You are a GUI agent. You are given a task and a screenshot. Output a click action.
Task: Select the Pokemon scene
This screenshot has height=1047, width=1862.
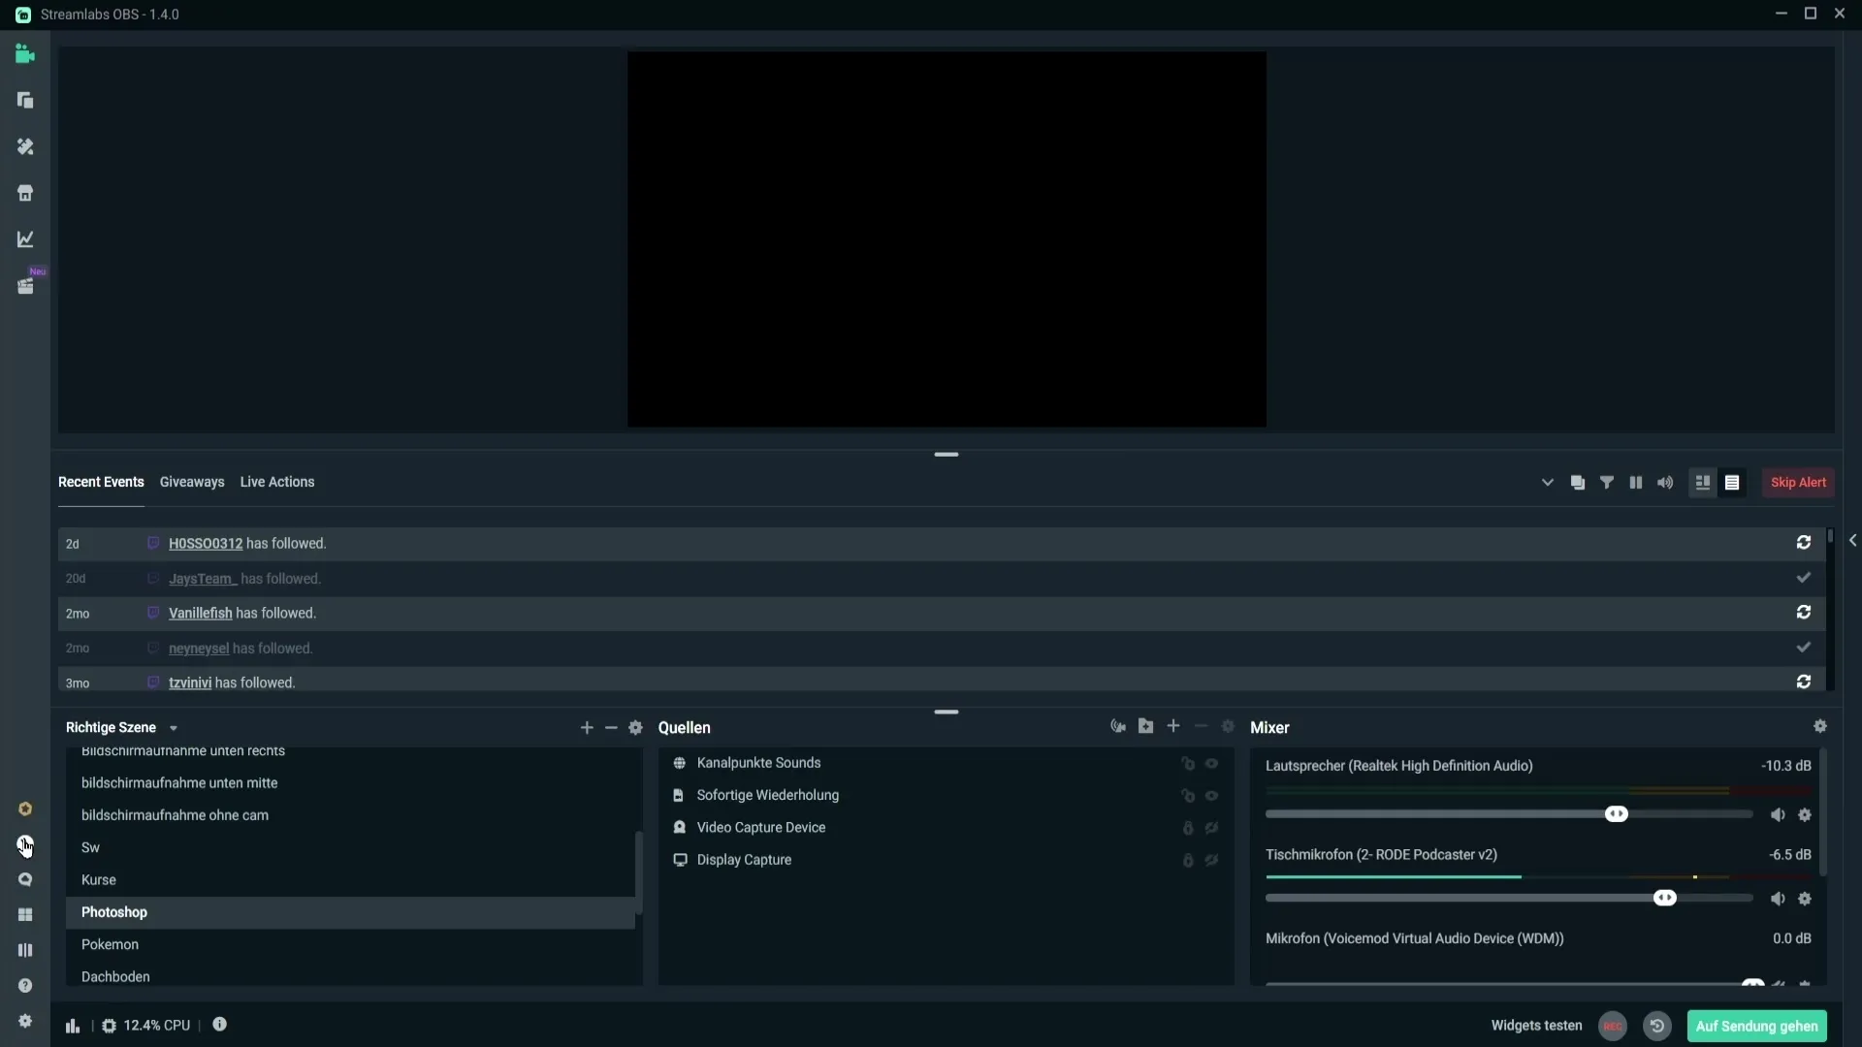[350, 945]
